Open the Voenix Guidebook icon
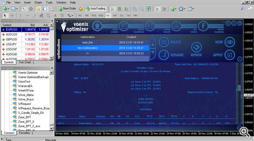254x141 pixels. [123, 26]
